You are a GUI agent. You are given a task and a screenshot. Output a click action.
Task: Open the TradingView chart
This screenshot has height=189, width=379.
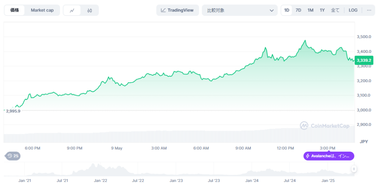(x=178, y=10)
